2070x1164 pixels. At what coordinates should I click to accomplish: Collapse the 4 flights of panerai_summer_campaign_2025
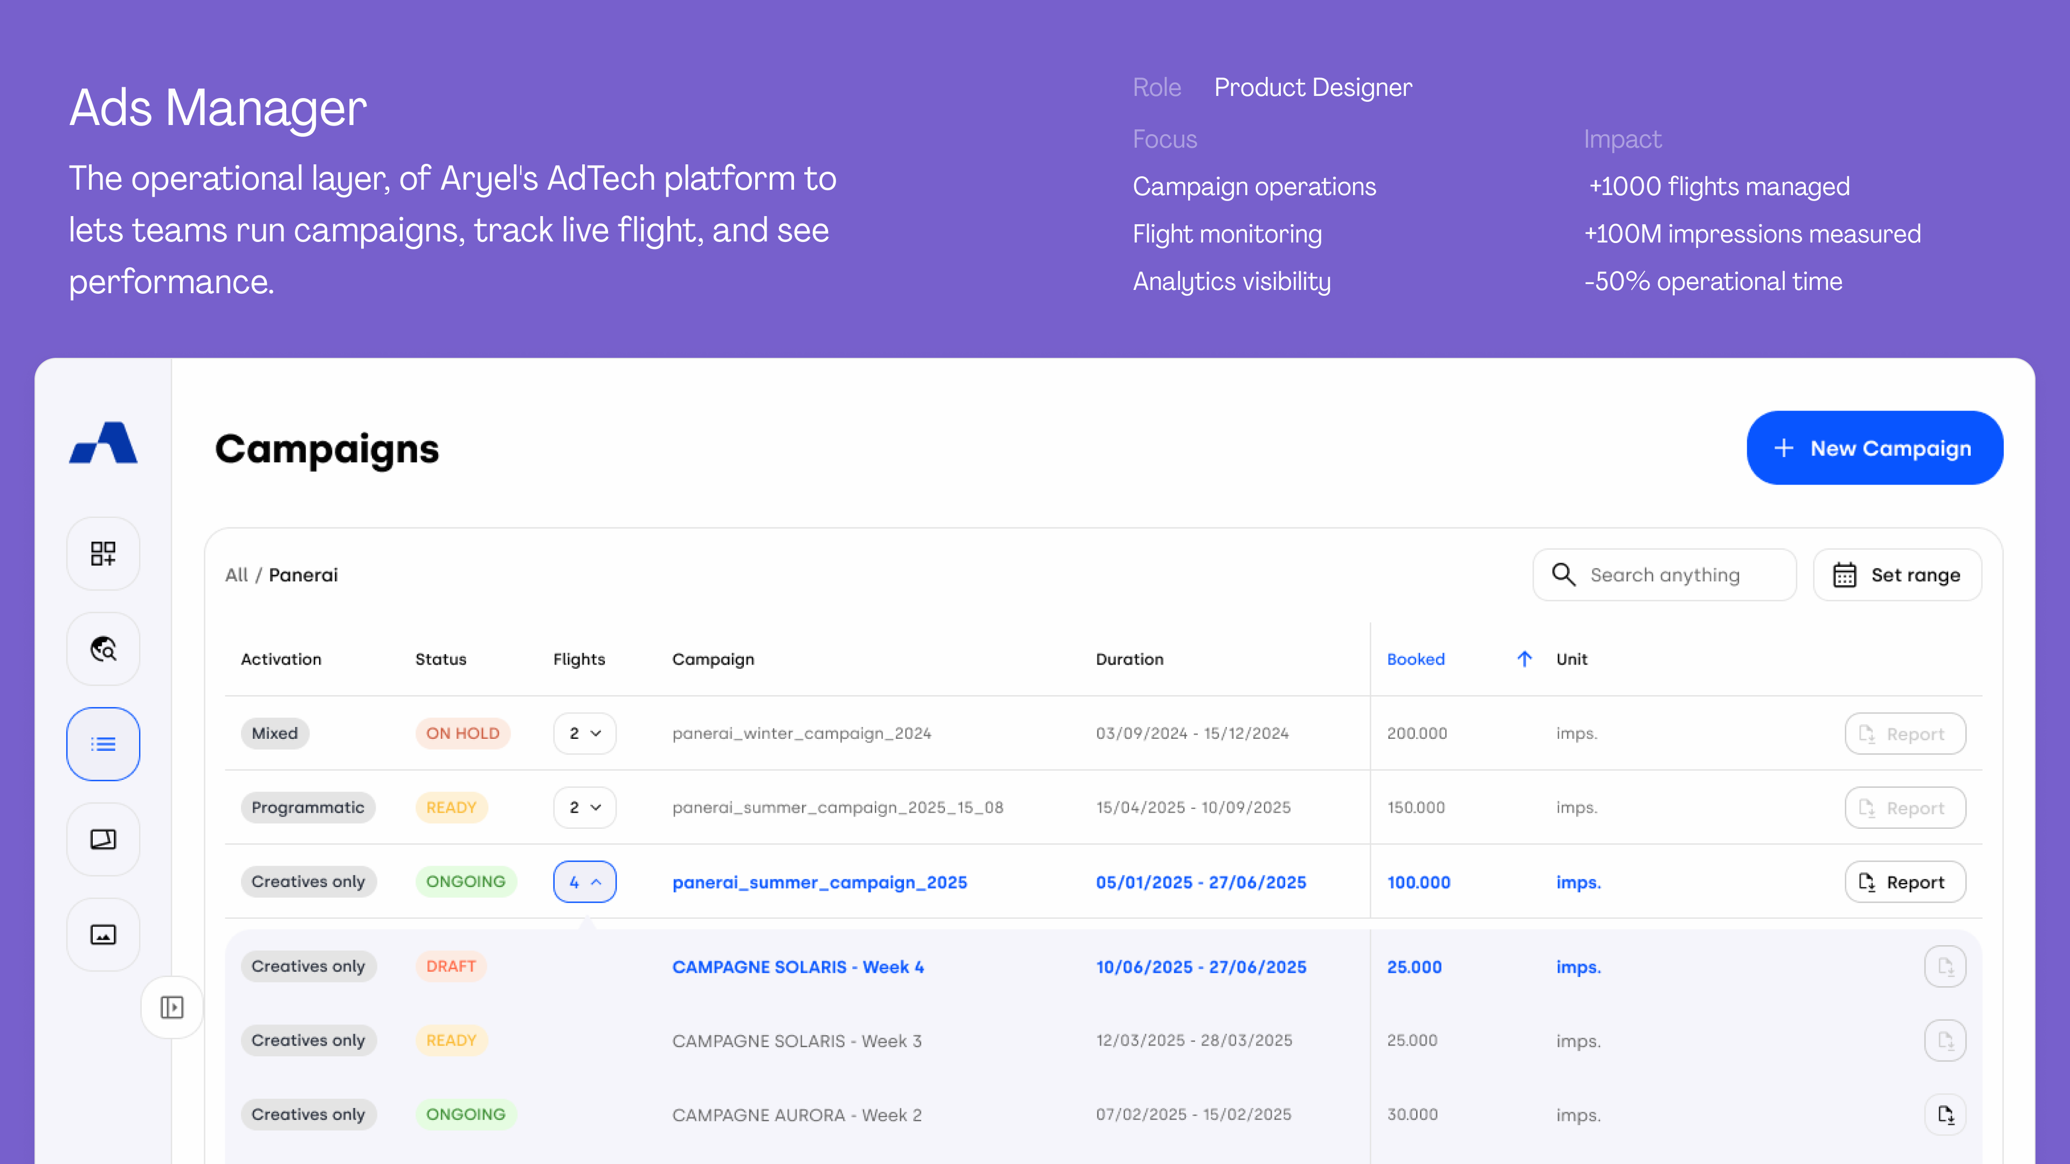[x=585, y=882]
